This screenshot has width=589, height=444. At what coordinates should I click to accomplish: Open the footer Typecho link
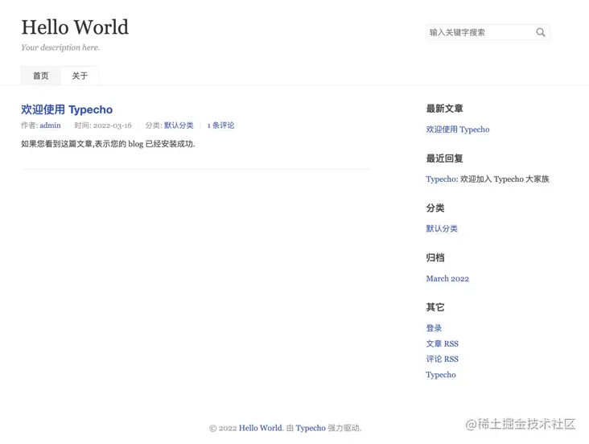click(311, 428)
